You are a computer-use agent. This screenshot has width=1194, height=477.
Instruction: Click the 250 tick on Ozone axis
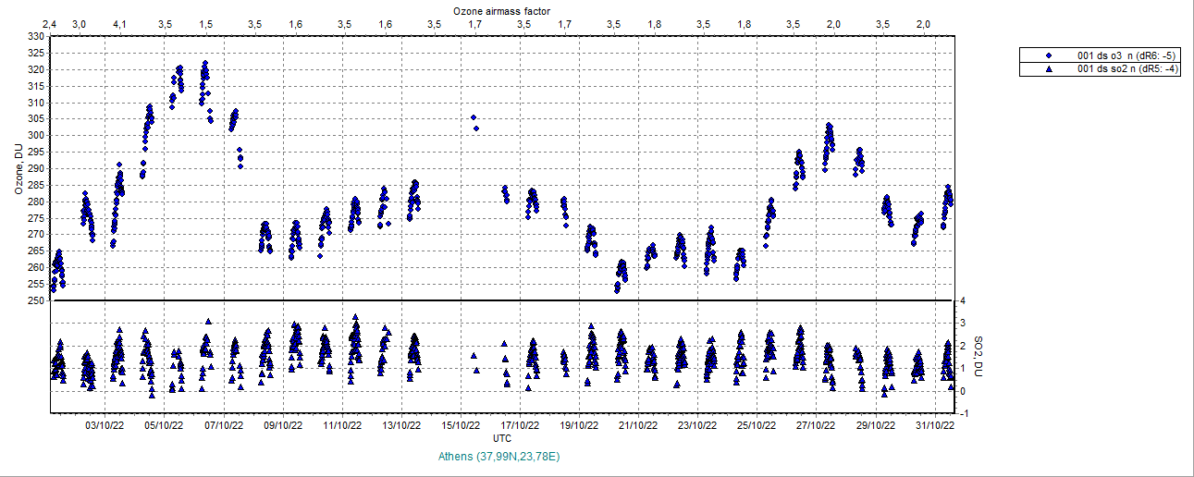pos(35,300)
